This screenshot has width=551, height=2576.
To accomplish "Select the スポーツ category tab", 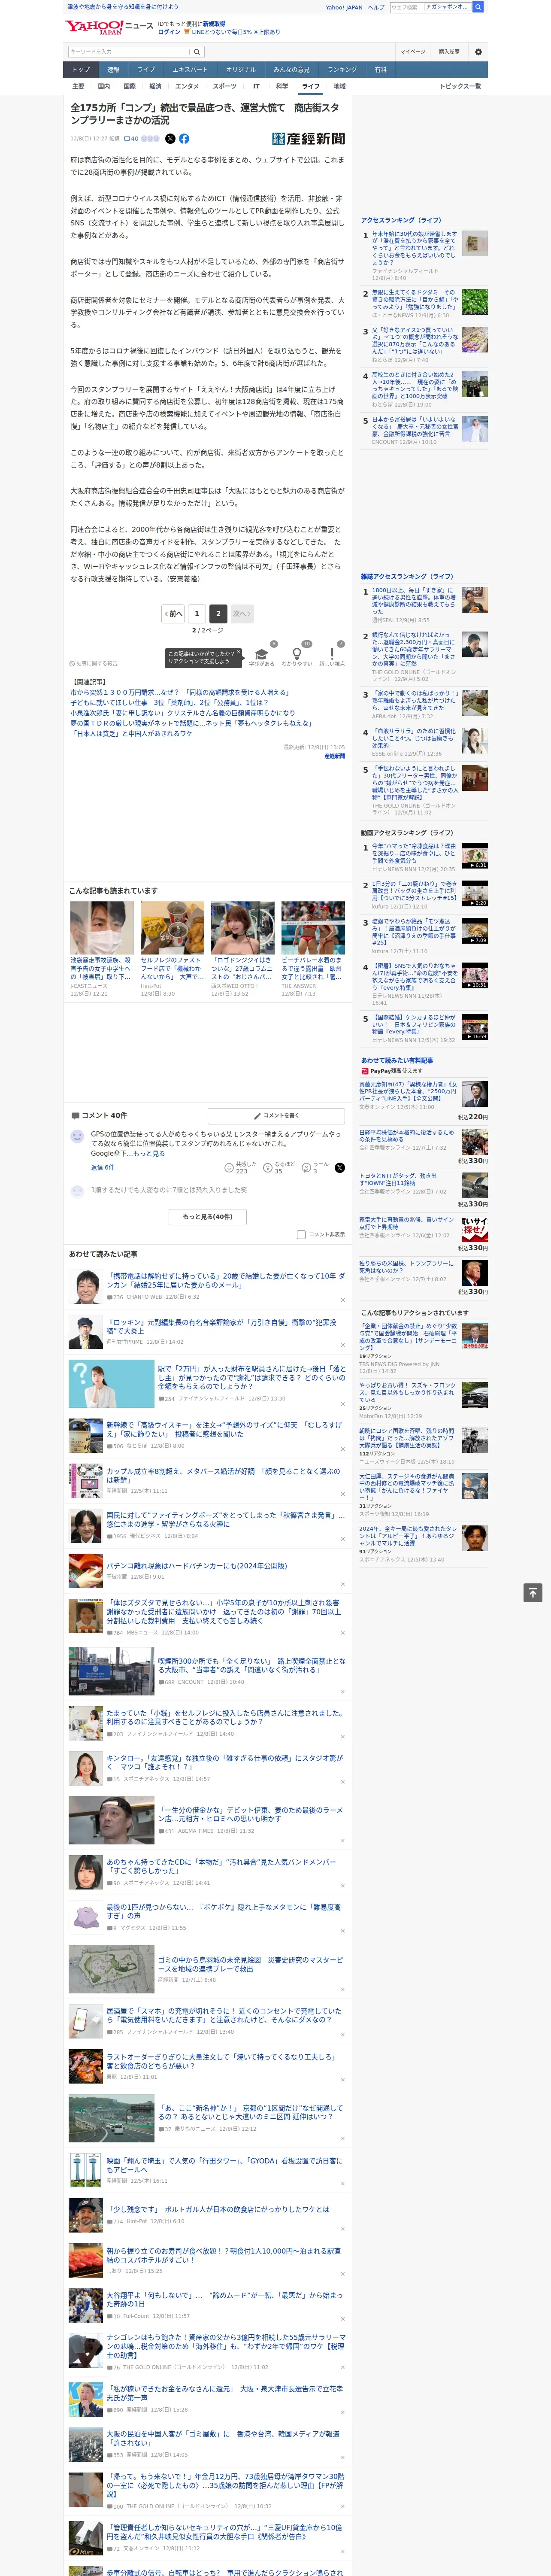I will coord(225,86).
